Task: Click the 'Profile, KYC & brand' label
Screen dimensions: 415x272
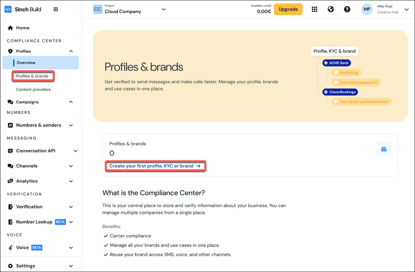Action: [x=334, y=51]
